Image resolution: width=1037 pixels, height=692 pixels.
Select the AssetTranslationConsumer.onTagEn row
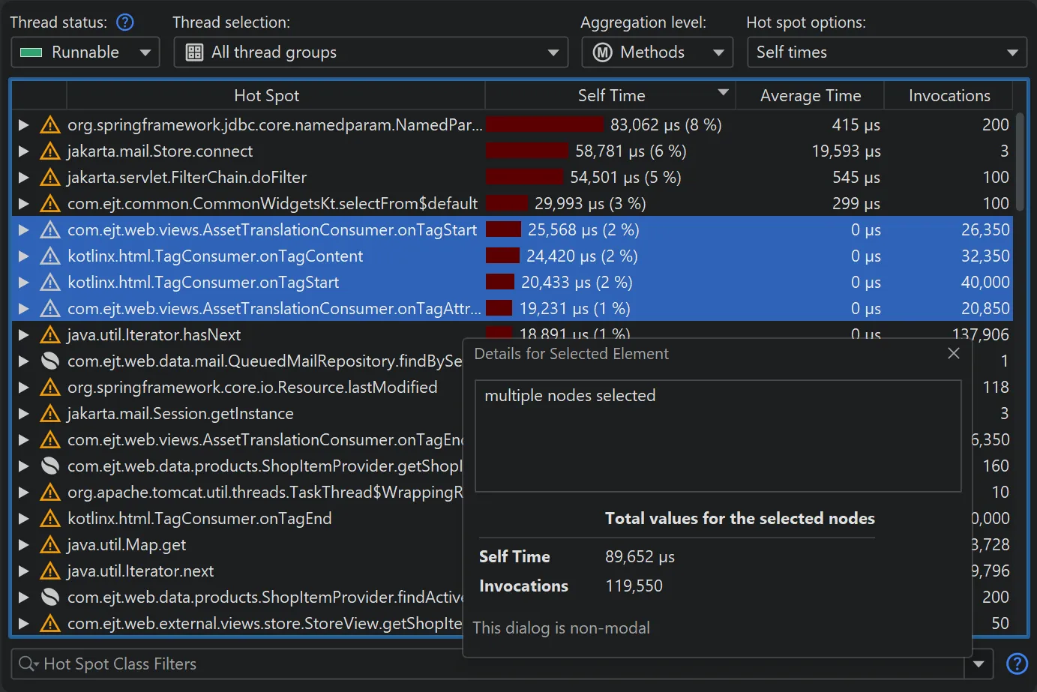pos(238,439)
